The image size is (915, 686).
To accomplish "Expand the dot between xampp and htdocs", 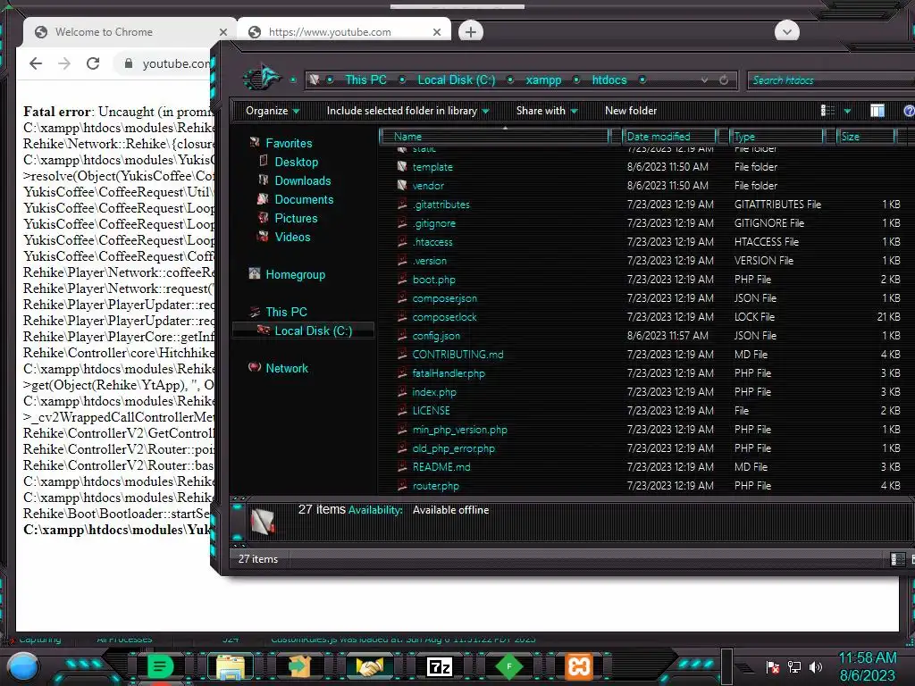I will (x=576, y=79).
